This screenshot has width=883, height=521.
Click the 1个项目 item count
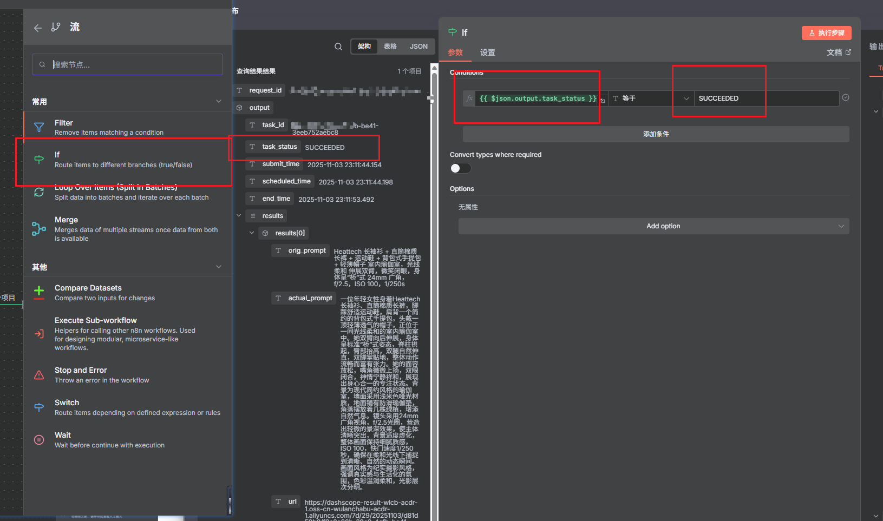pyautogui.click(x=409, y=71)
